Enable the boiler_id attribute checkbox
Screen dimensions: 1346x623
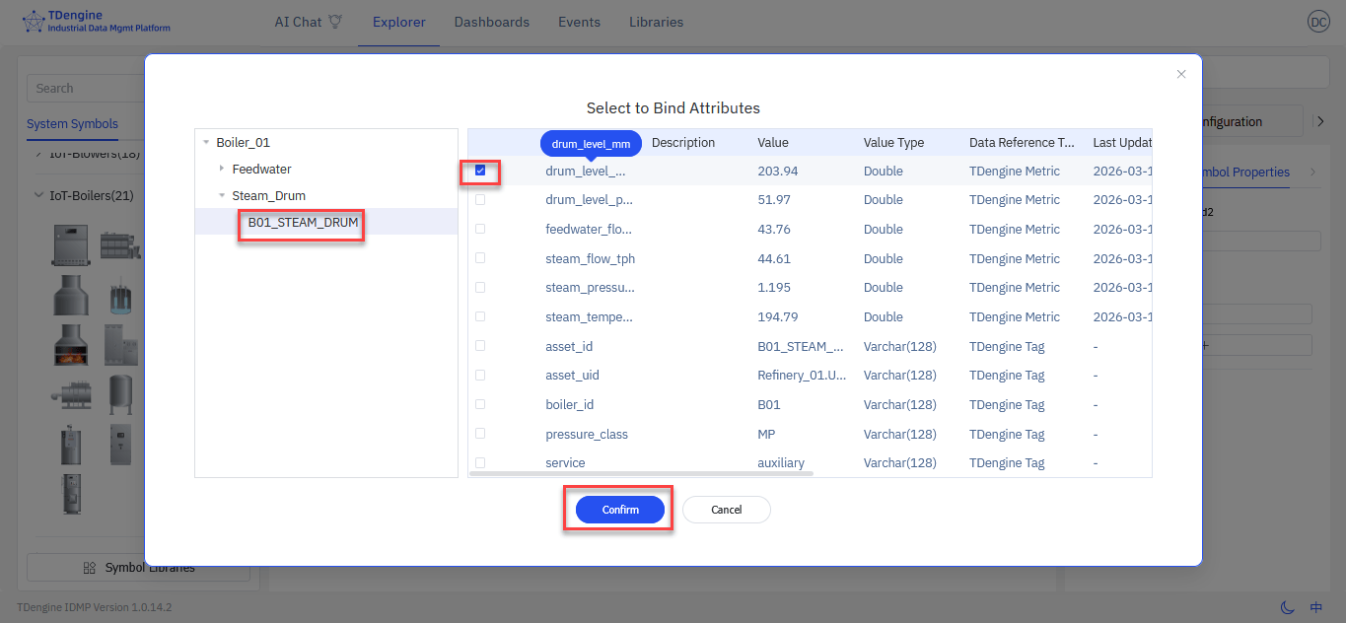pos(480,404)
